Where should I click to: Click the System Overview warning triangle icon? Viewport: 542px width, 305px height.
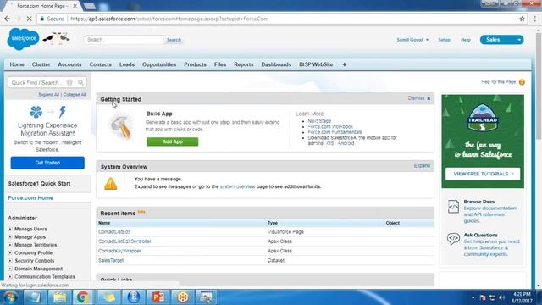point(111,184)
